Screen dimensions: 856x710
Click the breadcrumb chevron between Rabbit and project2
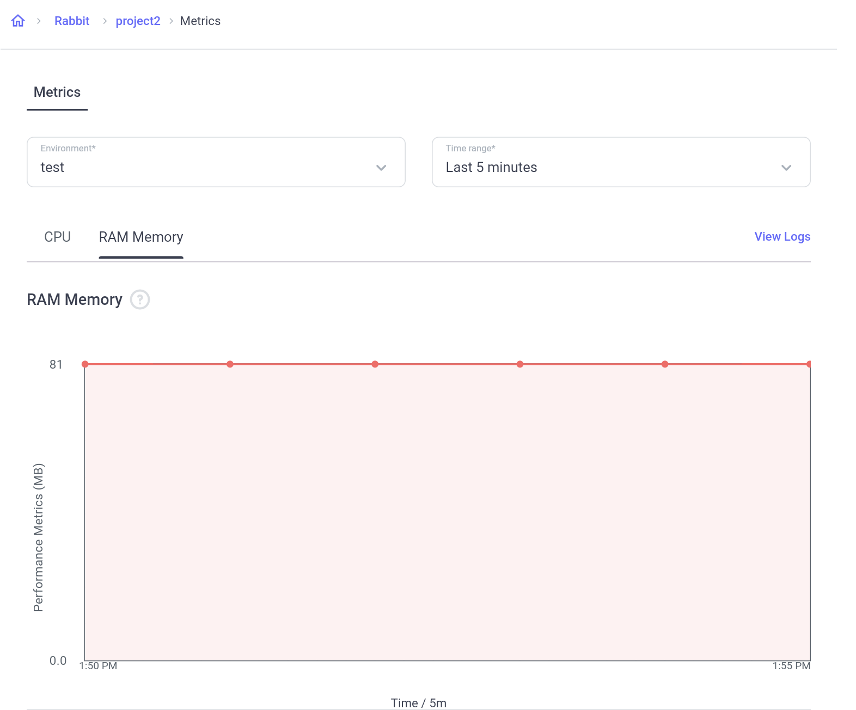click(105, 21)
